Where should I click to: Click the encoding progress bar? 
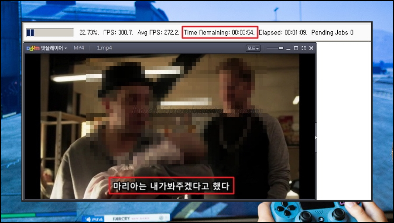click(x=50, y=33)
